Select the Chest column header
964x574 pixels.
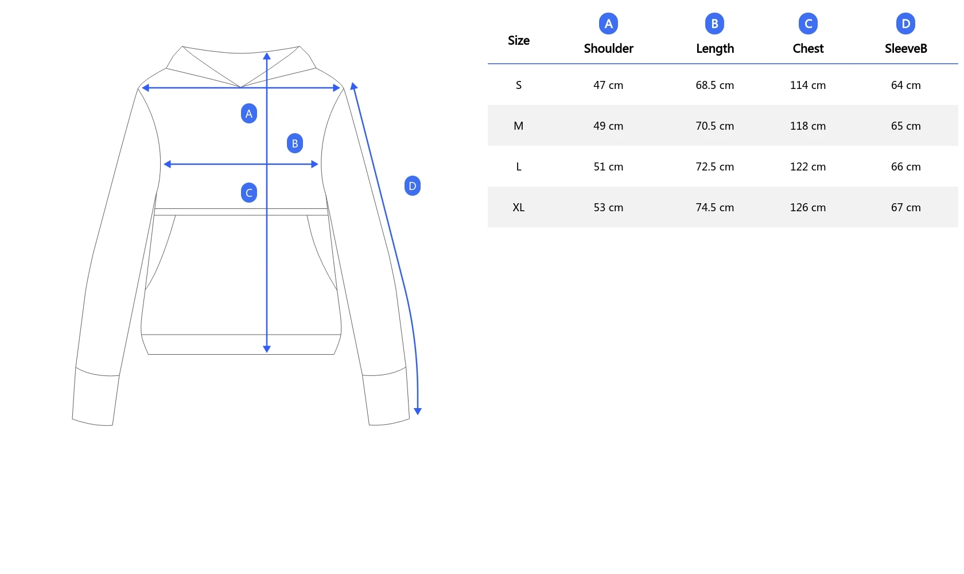pyautogui.click(x=808, y=49)
